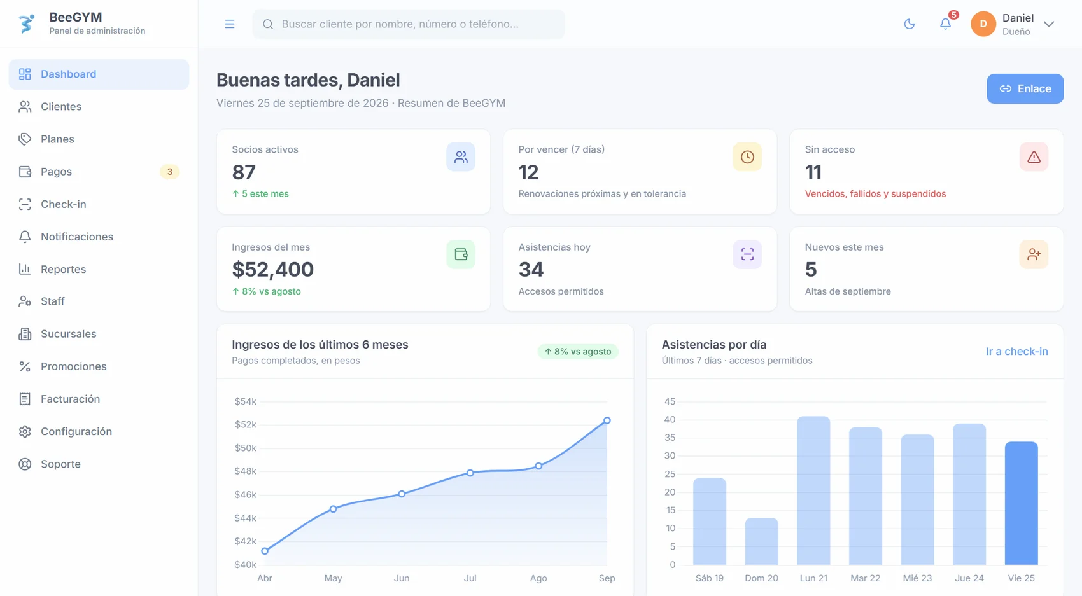Click the Jun data point on income chart
The height and width of the screenshot is (596, 1082).
(x=402, y=494)
